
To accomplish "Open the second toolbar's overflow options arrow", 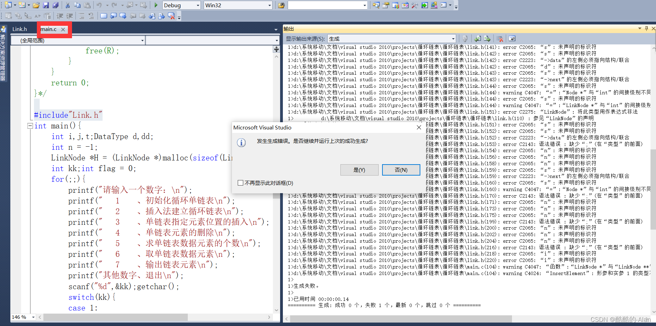I will tap(179, 17).
